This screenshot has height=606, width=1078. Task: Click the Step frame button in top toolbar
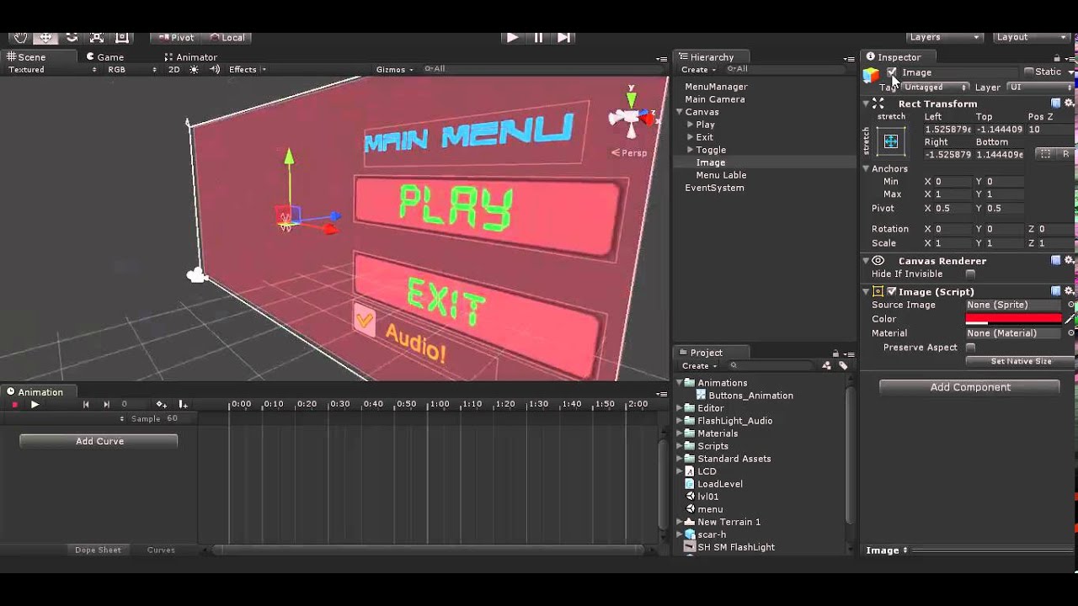click(x=564, y=37)
